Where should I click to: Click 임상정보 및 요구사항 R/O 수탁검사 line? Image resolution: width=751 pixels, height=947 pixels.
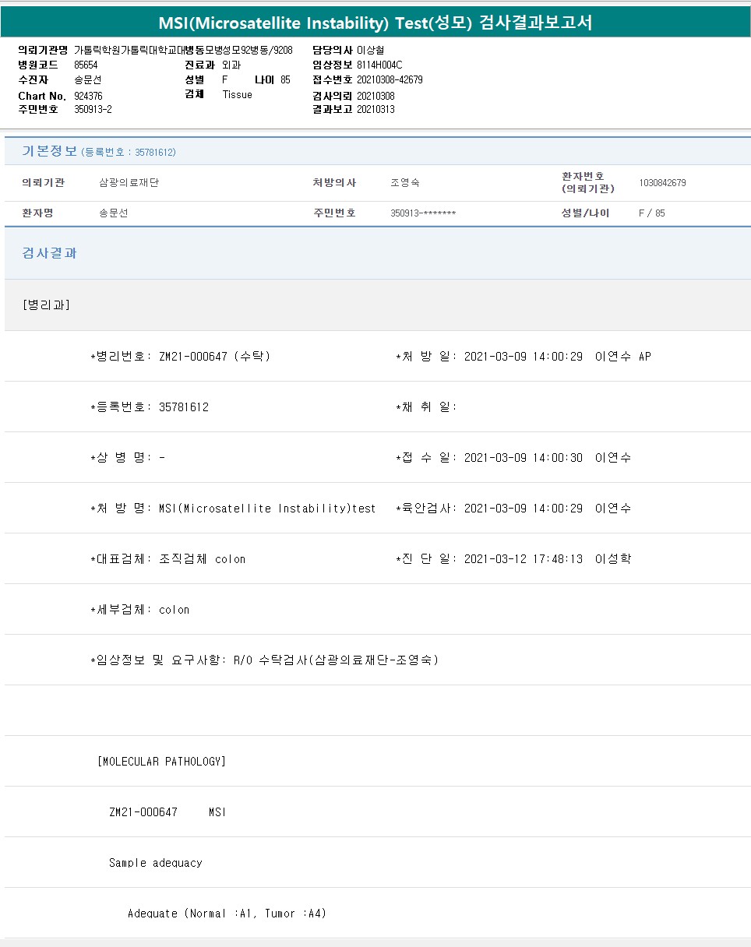(265, 660)
